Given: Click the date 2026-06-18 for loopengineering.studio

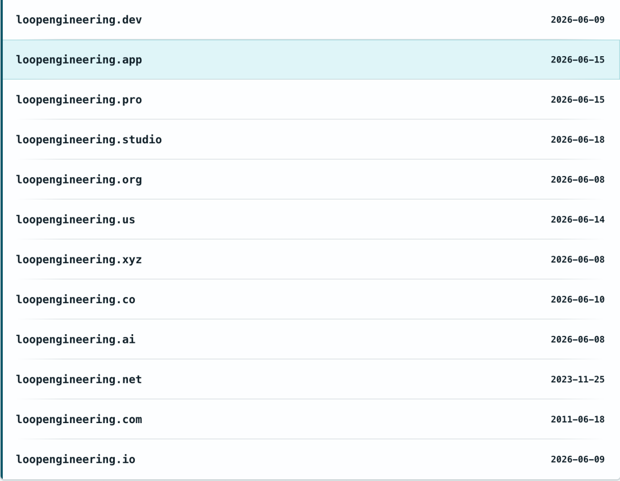Looking at the screenshot, I should tap(578, 139).
